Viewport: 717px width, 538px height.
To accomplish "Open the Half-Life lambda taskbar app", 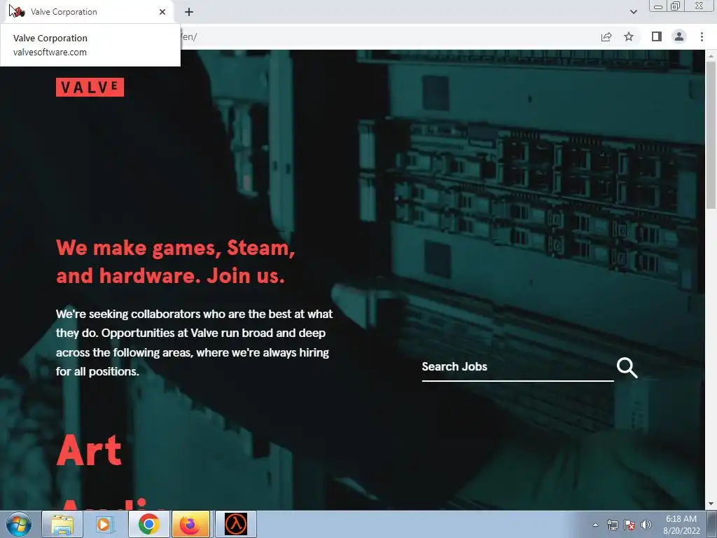I will (x=236, y=524).
